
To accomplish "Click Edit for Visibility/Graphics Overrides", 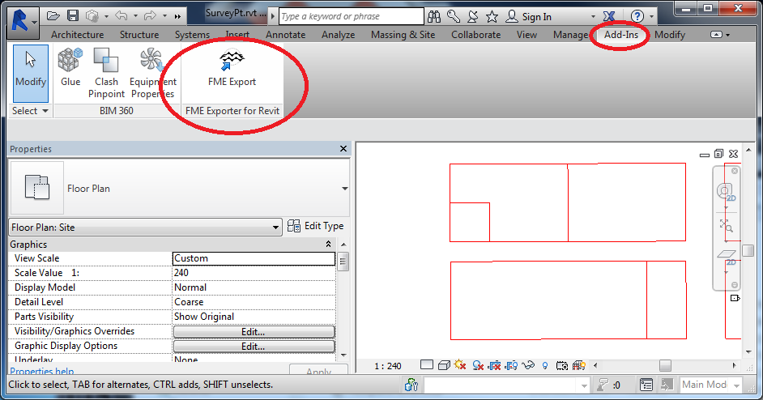I will point(254,332).
